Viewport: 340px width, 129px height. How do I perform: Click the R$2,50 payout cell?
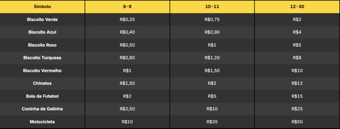[x=127, y=109]
